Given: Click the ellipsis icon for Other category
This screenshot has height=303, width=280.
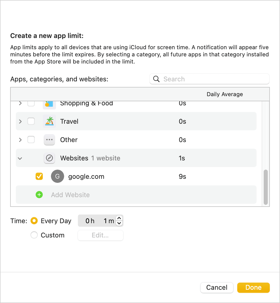Looking at the screenshot, I should pos(49,140).
